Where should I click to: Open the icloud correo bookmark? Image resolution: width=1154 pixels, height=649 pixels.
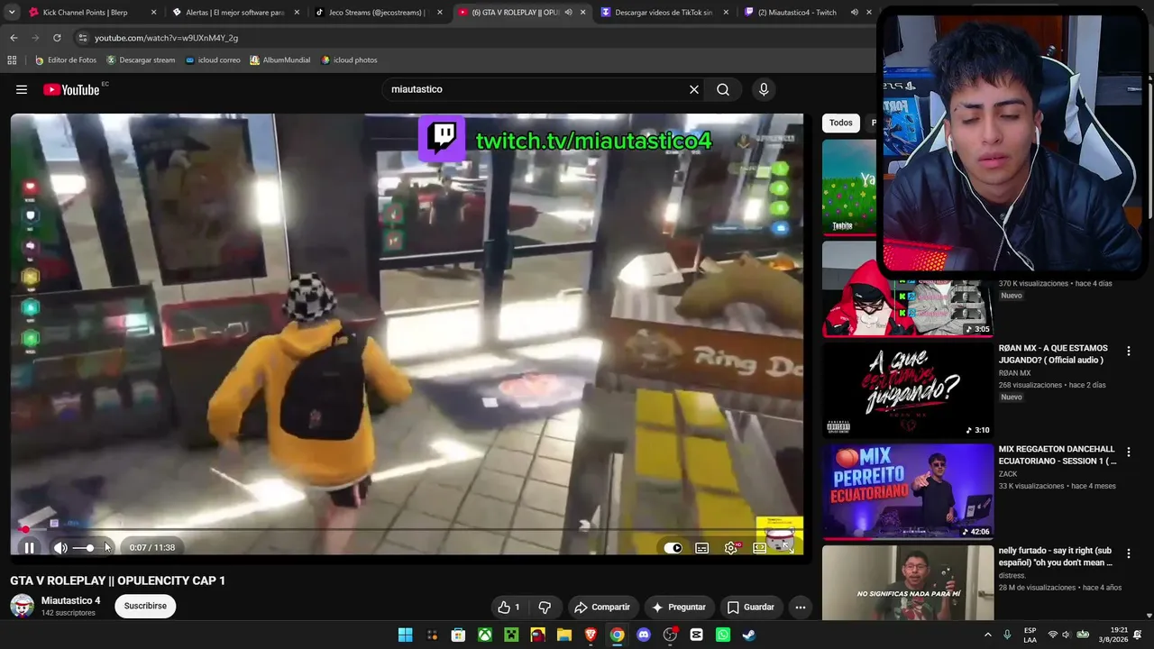(213, 60)
